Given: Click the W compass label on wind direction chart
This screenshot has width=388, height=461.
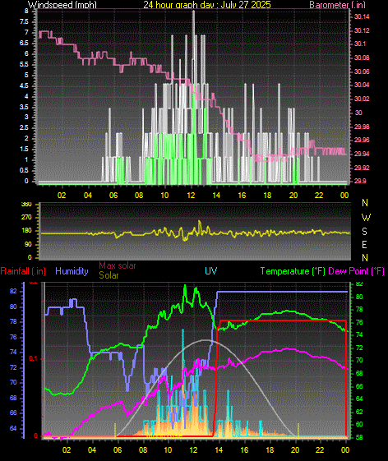Looking at the screenshot, I should (x=366, y=218).
